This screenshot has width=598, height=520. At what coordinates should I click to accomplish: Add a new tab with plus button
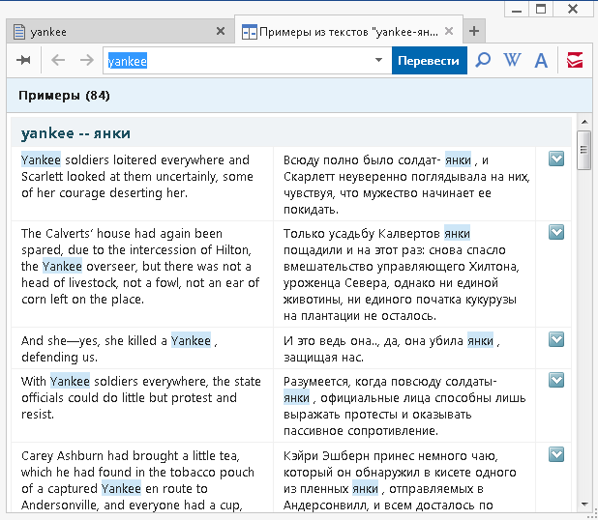[474, 31]
